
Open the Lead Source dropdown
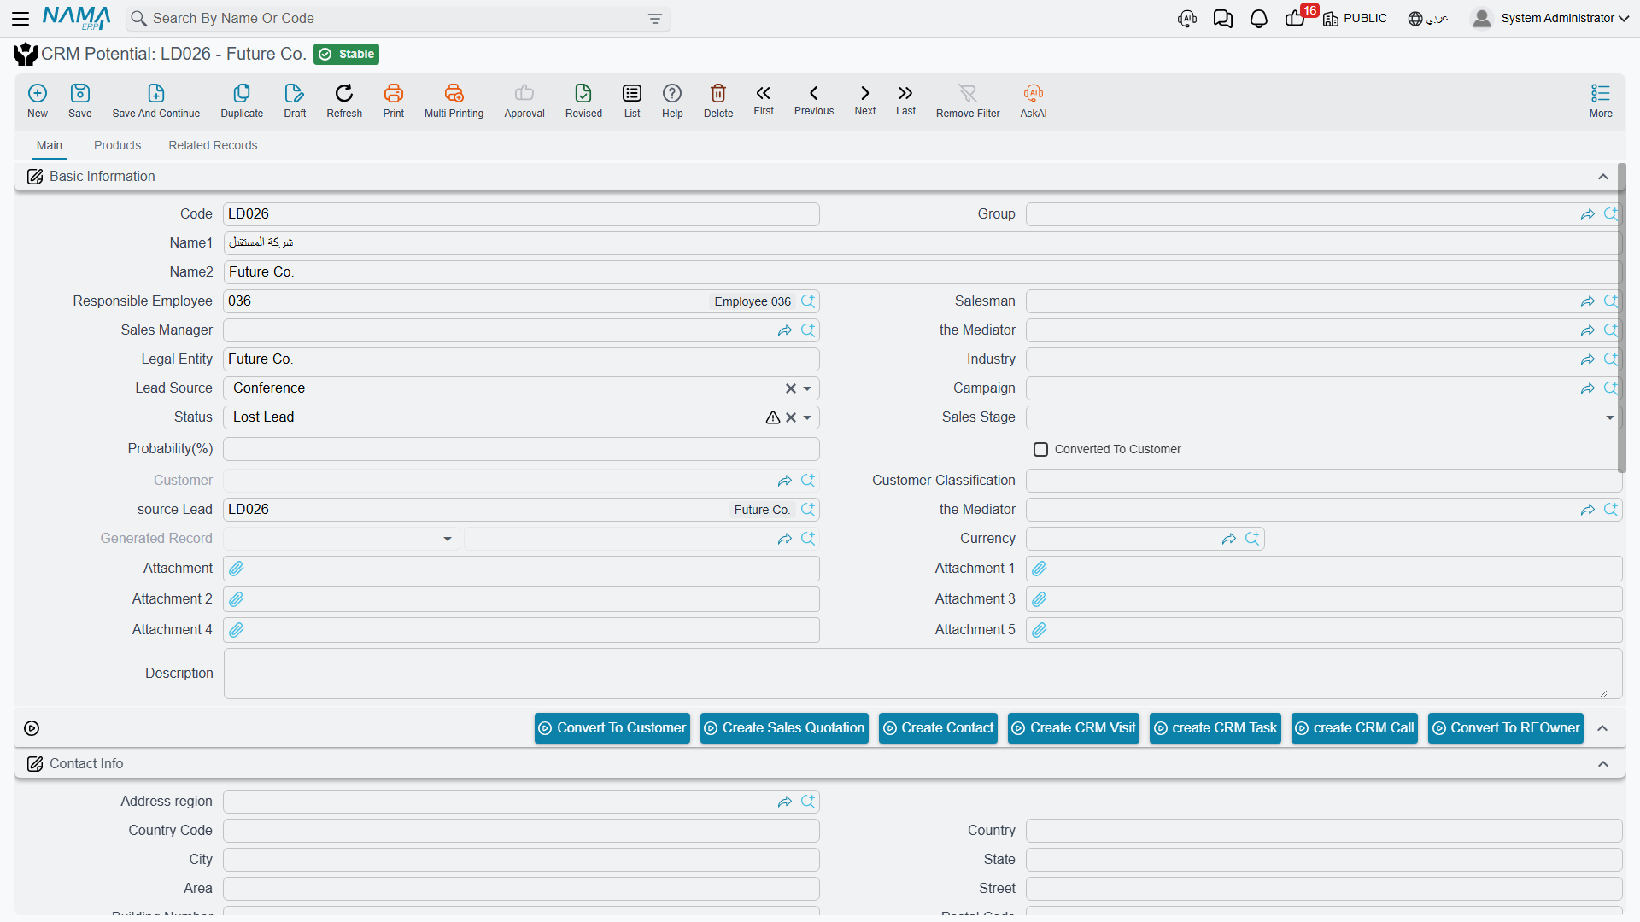point(807,388)
